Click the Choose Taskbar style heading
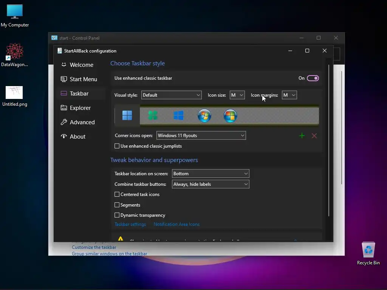 [x=138, y=63]
